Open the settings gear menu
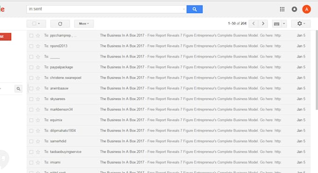 coord(301,23)
